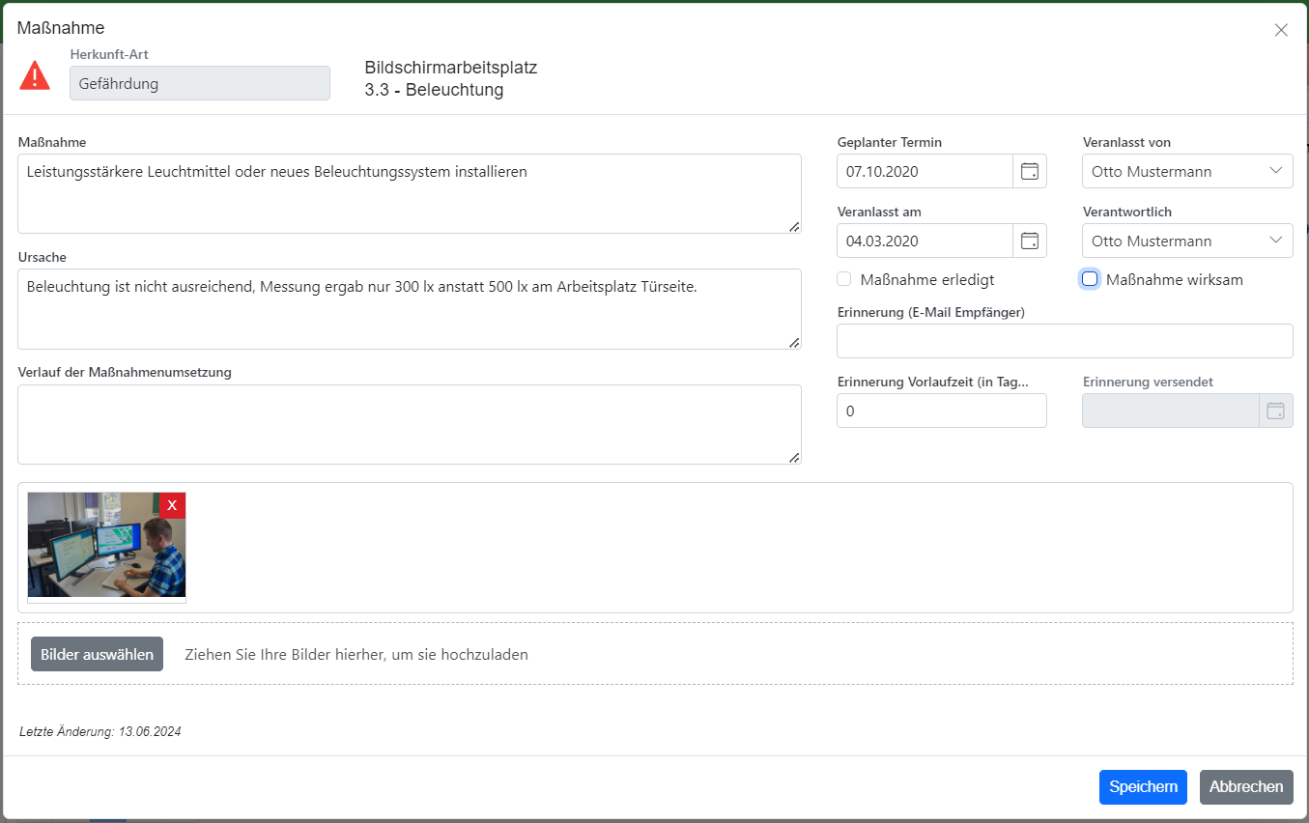Click the Erinnerung Vorlaufzeit number field
The width and height of the screenshot is (1309, 823).
(942, 411)
